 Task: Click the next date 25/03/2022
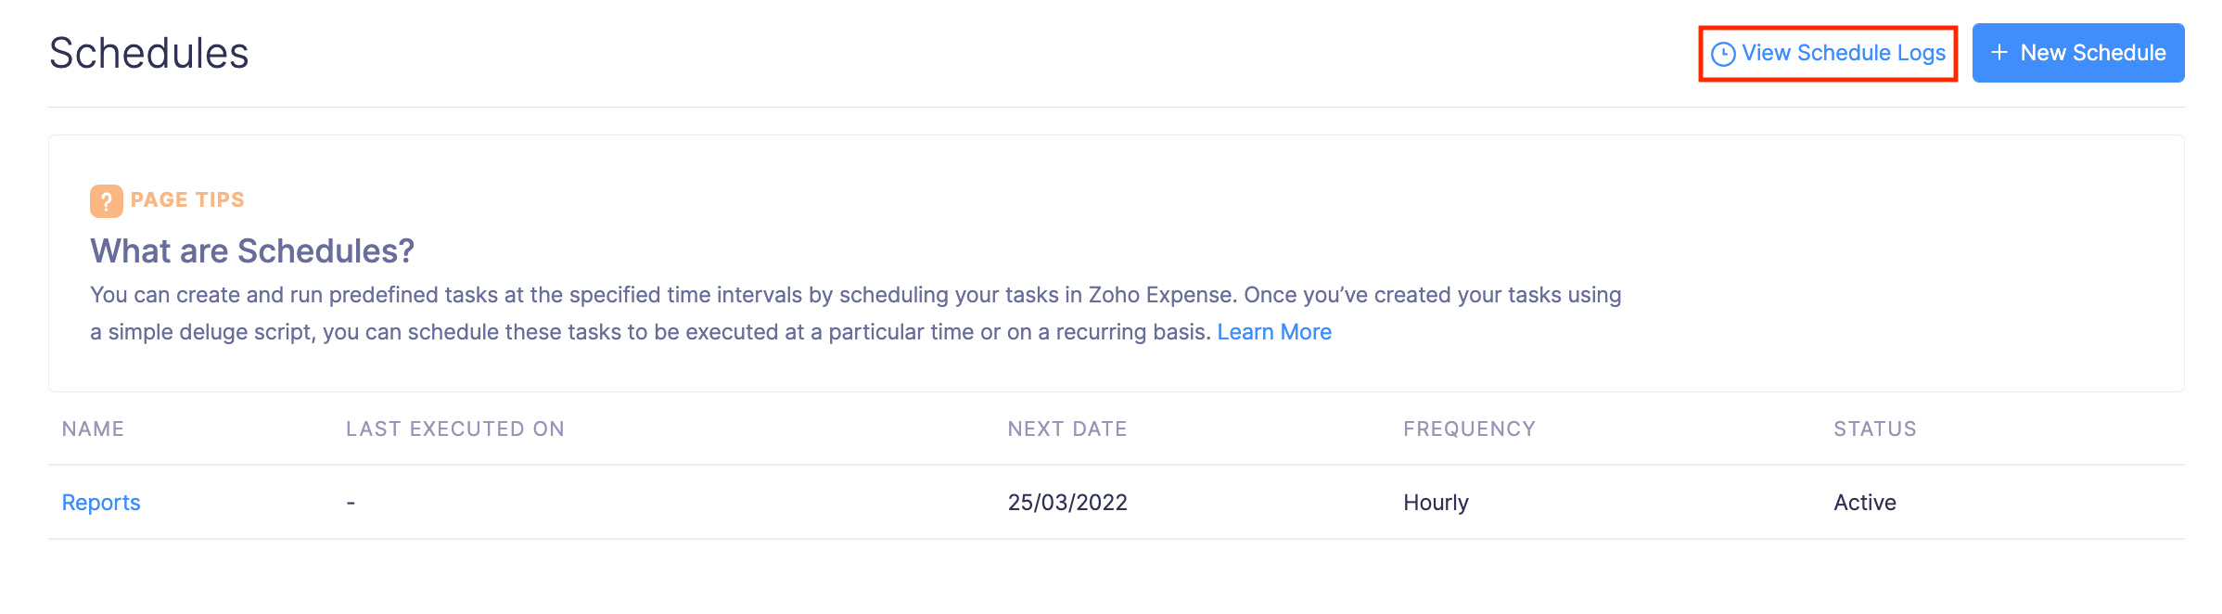point(1066,502)
